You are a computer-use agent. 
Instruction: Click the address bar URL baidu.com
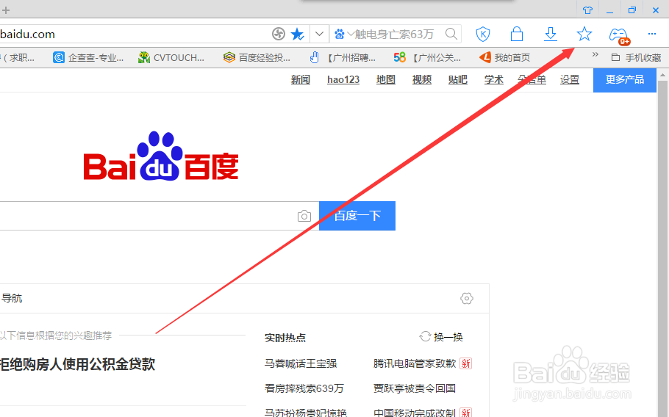27,34
